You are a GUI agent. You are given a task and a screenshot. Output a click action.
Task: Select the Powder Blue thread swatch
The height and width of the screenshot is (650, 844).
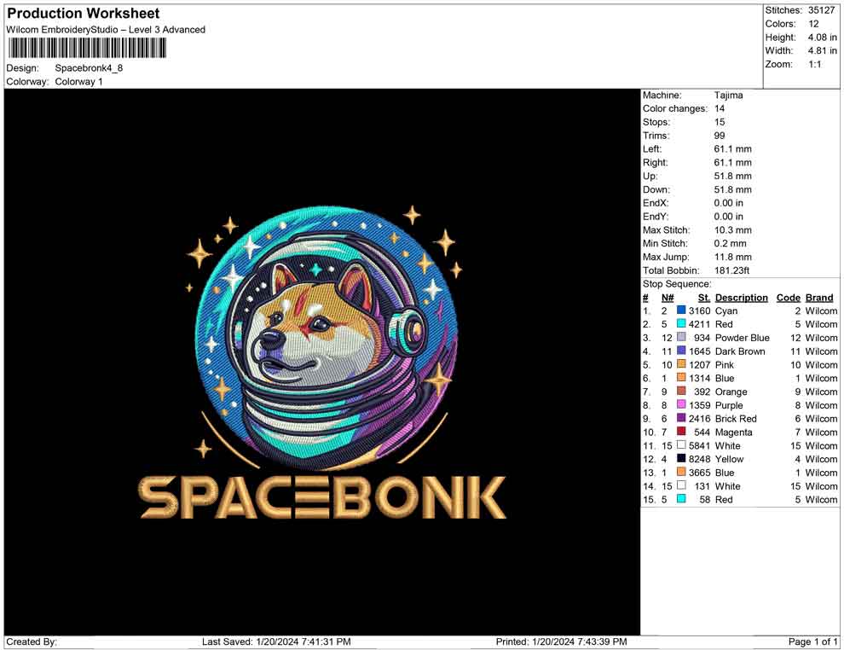681,338
